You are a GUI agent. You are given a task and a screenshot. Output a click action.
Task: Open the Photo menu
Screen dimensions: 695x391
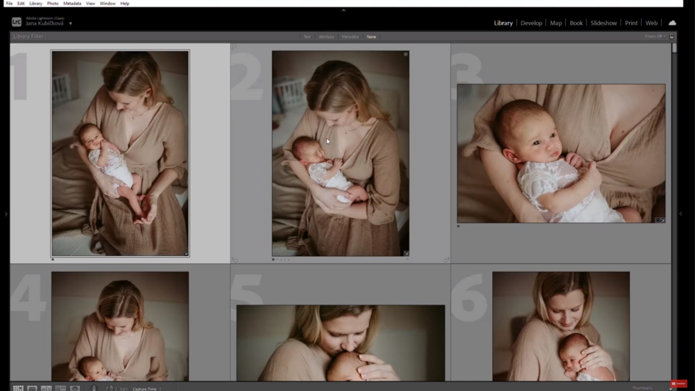(x=52, y=3)
